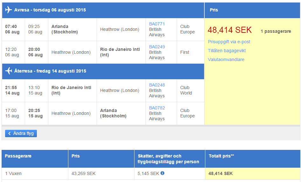Open flight BA0248 details link
Image resolution: width=301 pixels, height=182 pixels.
coord(157,85)
